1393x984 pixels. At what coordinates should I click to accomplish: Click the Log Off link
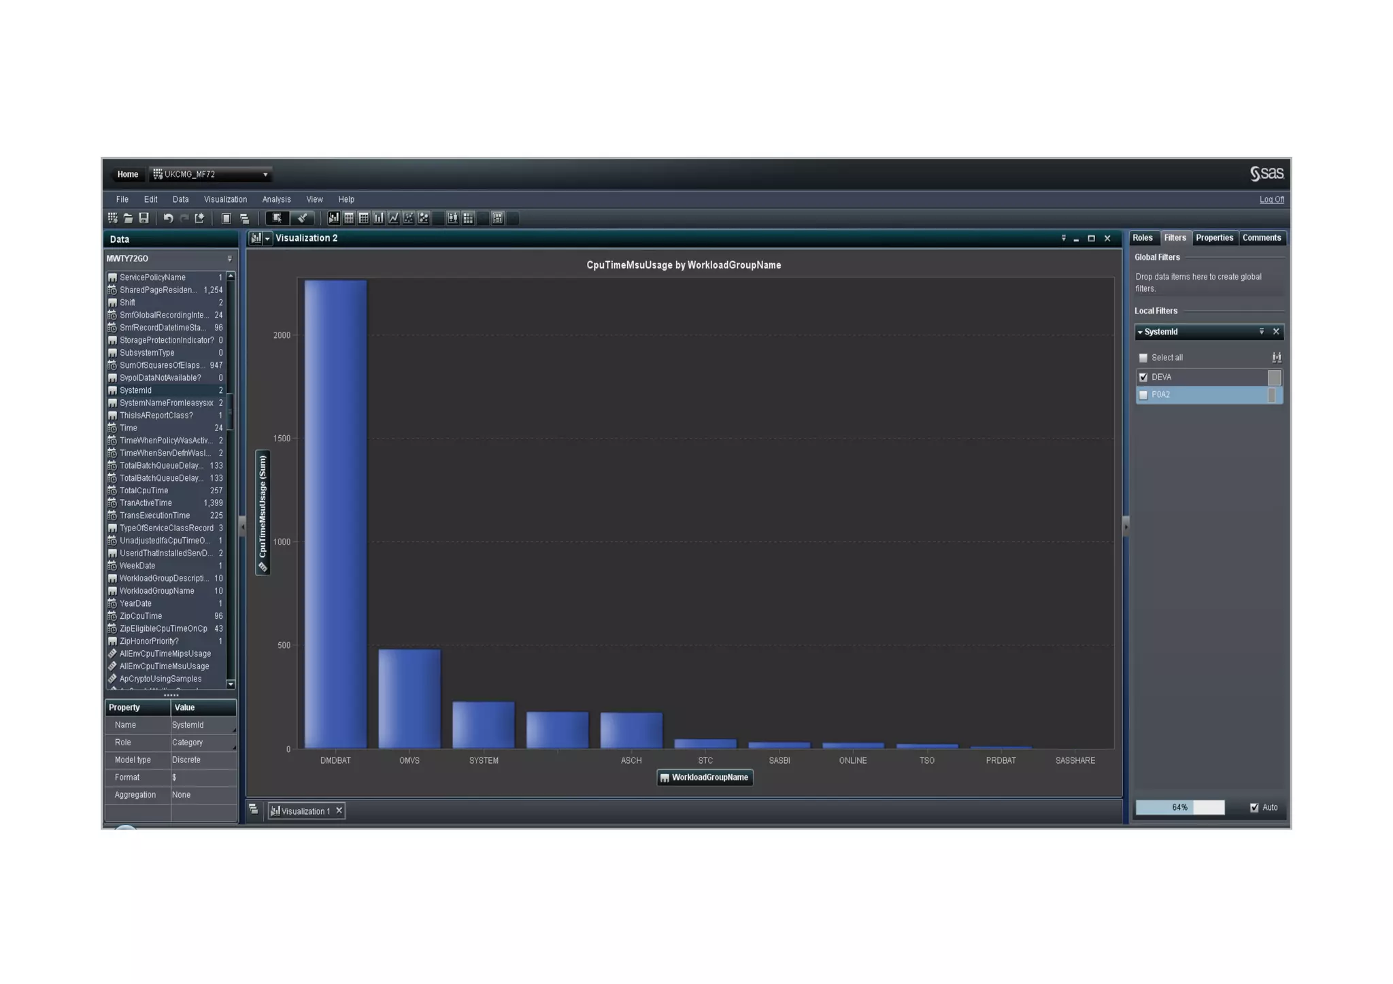coord(1271,199)
